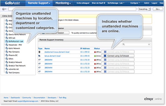Click the support@gotomanage.com email link

pyautogui.click(x=28, y=101)
